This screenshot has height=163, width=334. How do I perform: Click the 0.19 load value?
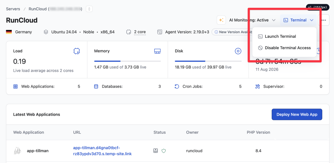19,61
